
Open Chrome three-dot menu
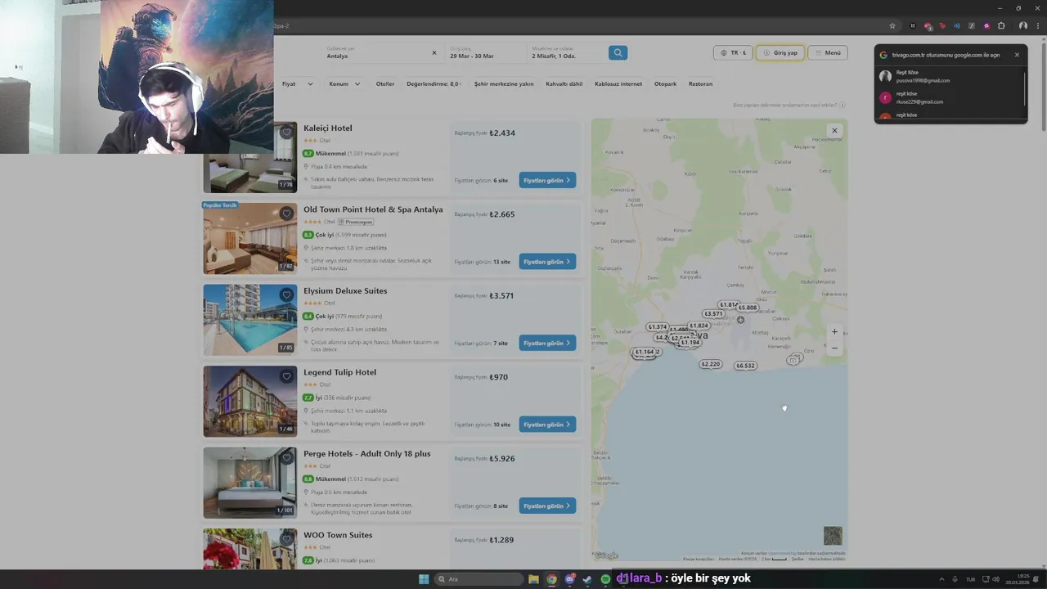(x=1036, y=26)
